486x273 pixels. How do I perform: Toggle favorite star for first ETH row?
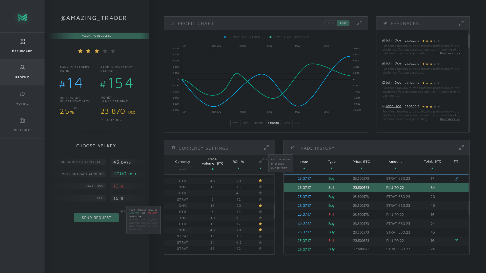260,180
